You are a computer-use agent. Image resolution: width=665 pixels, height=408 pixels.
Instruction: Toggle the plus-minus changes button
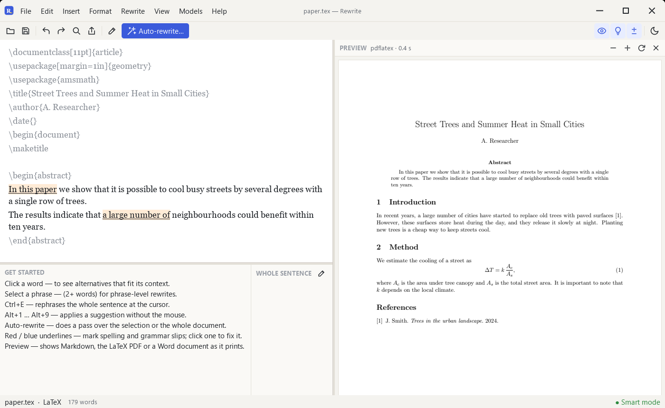pyautogui.click(x=634, y=31)
